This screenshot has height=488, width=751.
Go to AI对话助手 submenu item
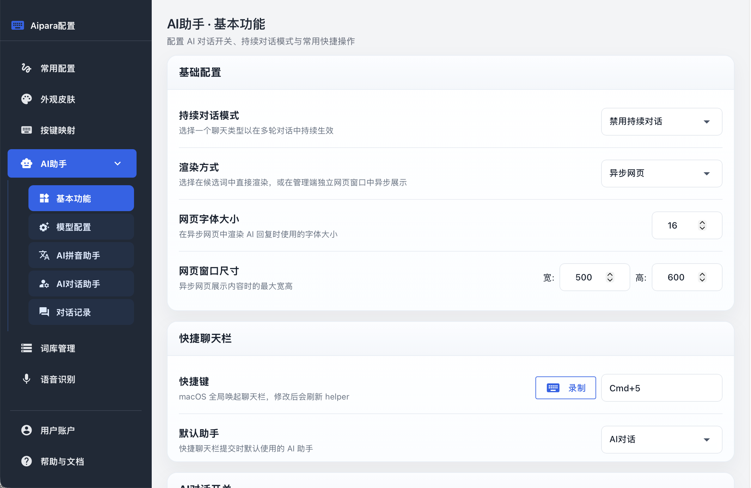point(81,284)
